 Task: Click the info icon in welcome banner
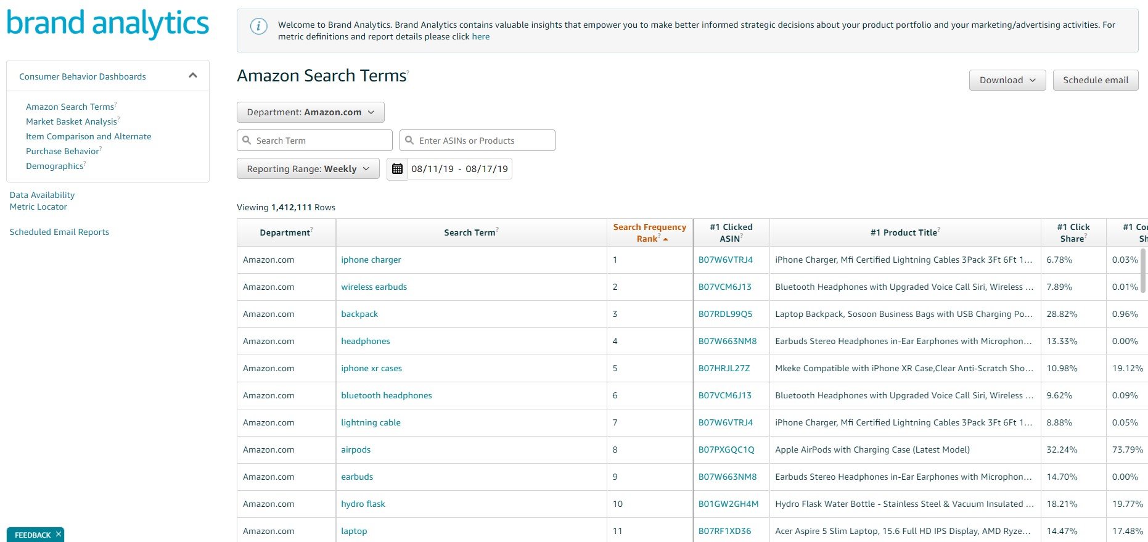pyautogui.click(x=258, y=27)
